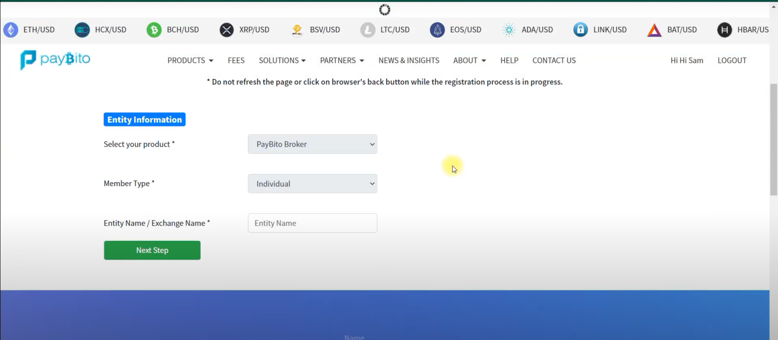Open the Products dropdown menu

190,60
